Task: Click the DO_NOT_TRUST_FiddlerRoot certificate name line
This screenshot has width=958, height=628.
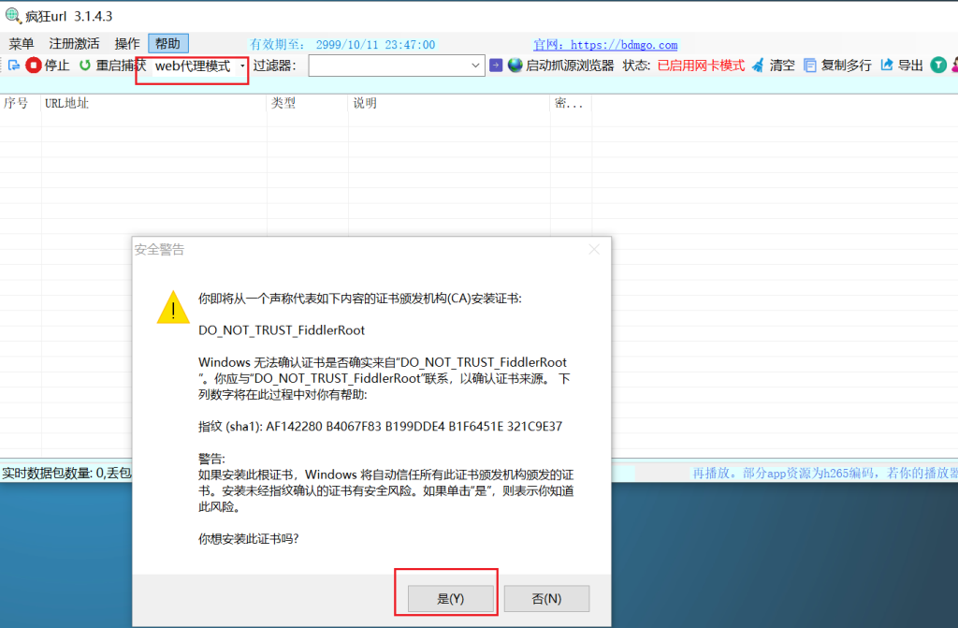Action: [282, 330]
